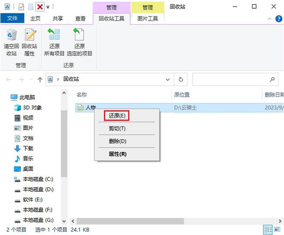The width and height of the screenshot is (284, 235).
Task: Click the red X delete quick access icon
Action: pyautogui.click(x=40, y=7)
